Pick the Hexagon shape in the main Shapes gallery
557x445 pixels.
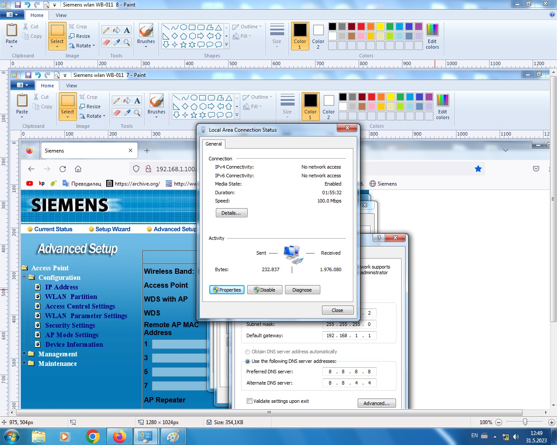[x=192, y=36]
